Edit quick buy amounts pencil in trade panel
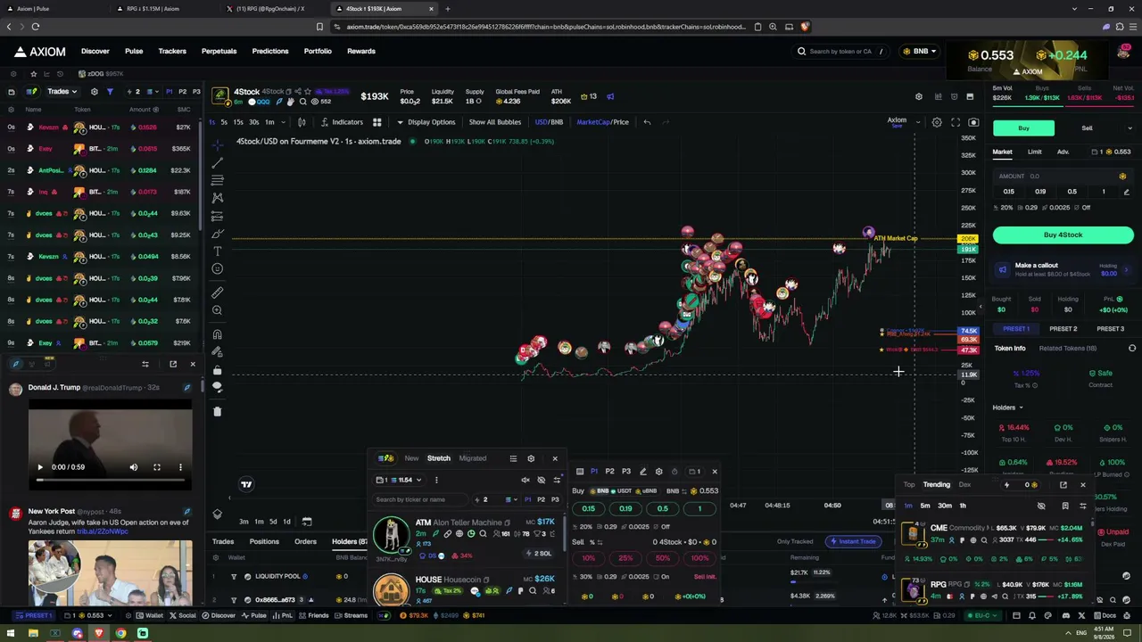Image resolution: width=1142 pixels, height=642 pixels. click(x=1126, y=192)
